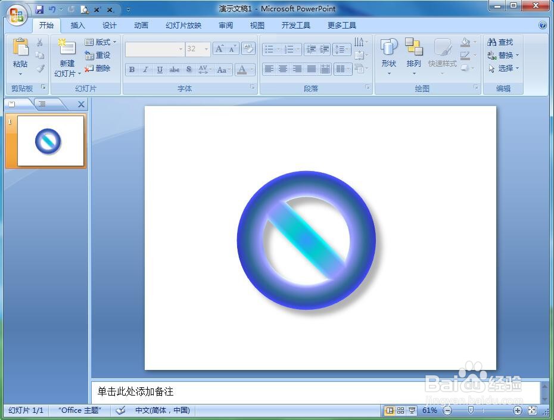Switch to Slide Sorter view icon

401,410
